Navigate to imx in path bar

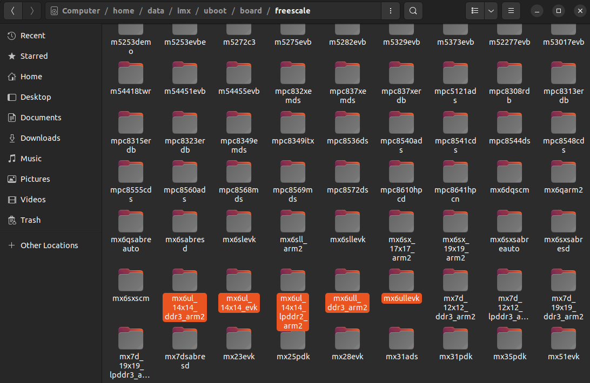tap(184, 11)
